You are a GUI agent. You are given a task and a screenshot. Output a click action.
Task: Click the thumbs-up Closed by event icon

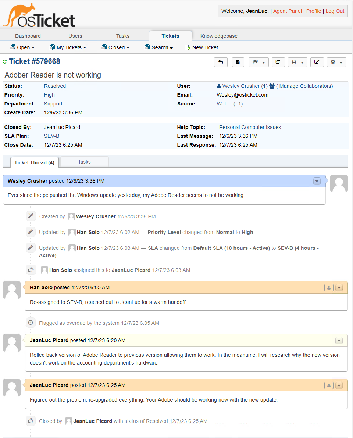(x=31, y=421)
